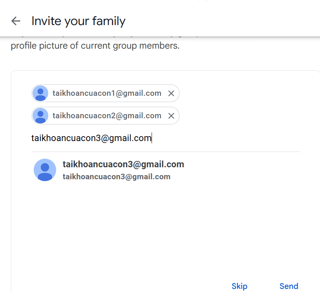Focus the email input containing taikhoancuacon3@gmail.com
This screenshot has height=293, width=320.
(x=91, y=138)
